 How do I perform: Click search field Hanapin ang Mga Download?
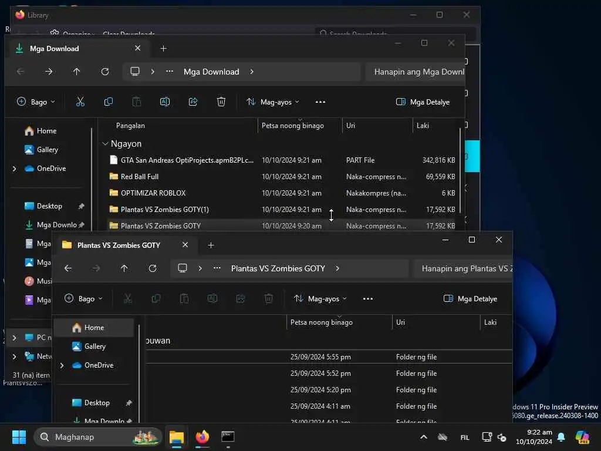tap(415, 72)
